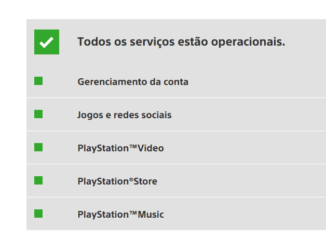
Task: Click green status square beside Gerenciamento da conta
Action: [x=38, y=81]
